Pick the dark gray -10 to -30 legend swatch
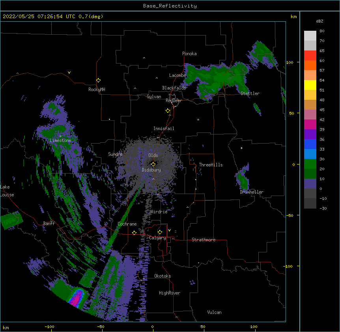Screen dimensions: 340x332 [x=310, y=203]
